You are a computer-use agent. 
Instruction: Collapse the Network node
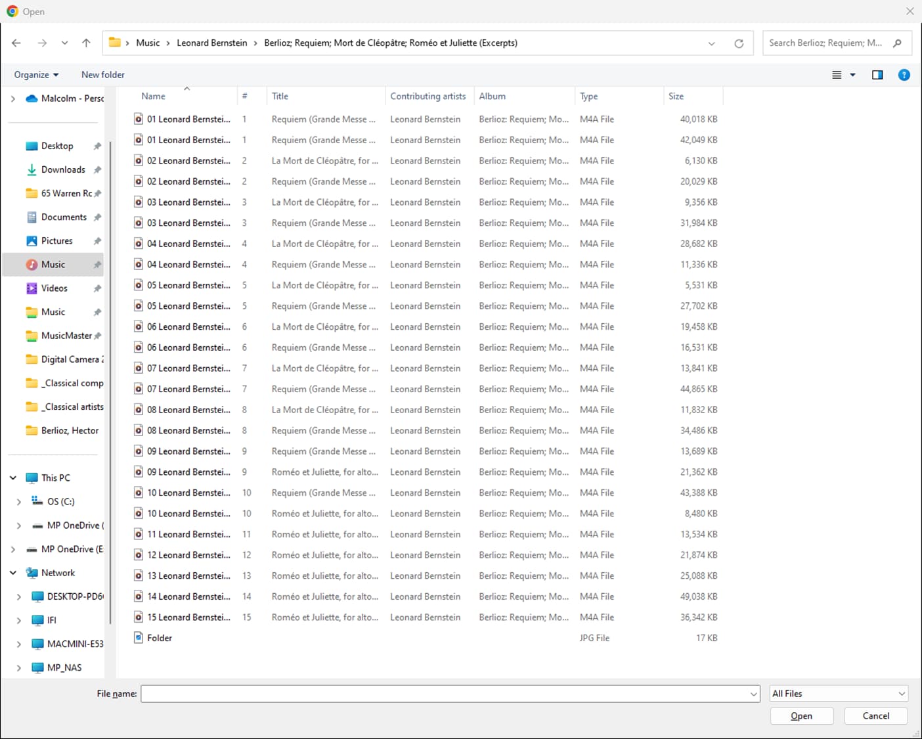click(13, 573)
